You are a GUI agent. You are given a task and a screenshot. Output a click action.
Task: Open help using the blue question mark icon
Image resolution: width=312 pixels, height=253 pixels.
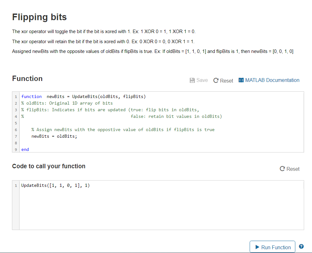point(301,246)
